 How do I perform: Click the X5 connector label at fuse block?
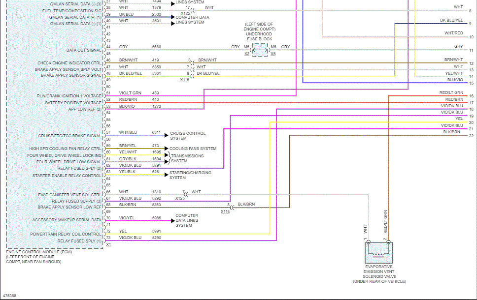coord(273,53)
